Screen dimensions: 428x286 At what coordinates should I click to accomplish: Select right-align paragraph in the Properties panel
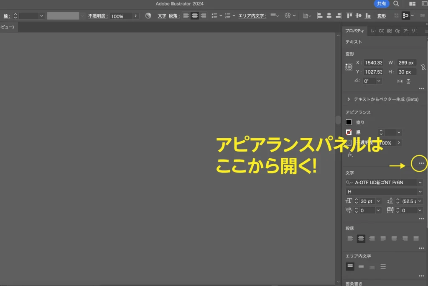(x=372, y=239)
